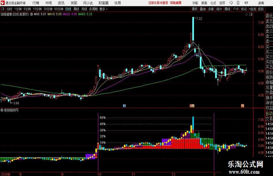The width and height of the screenshot is (273, 176).
Task: Click the MA20: 4.95 indicator label
Action: (x=70, y=14)
